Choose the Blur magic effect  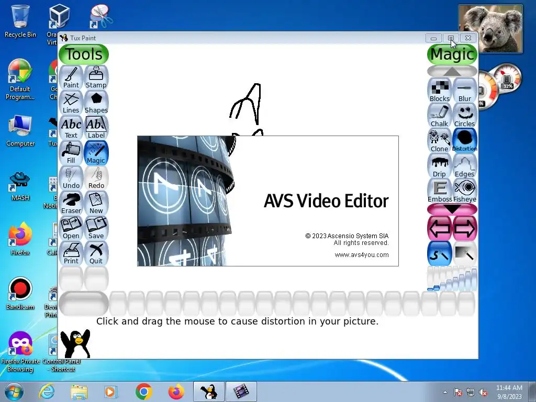click(465, 90)
